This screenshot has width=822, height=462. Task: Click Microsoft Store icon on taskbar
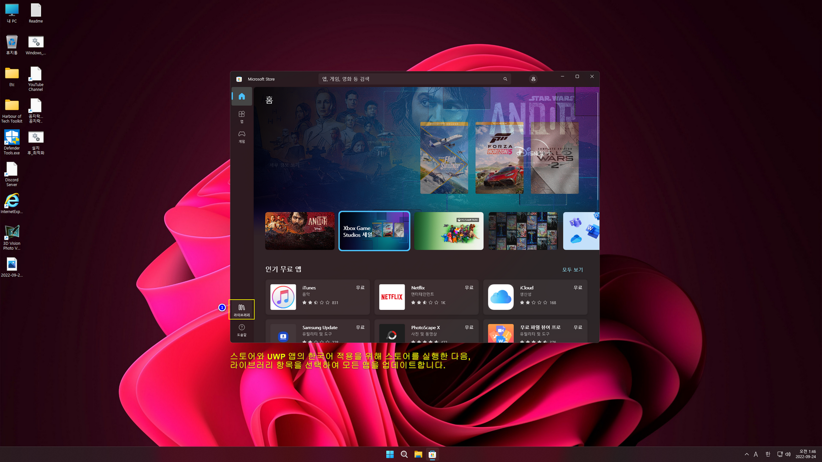[432, 454]
